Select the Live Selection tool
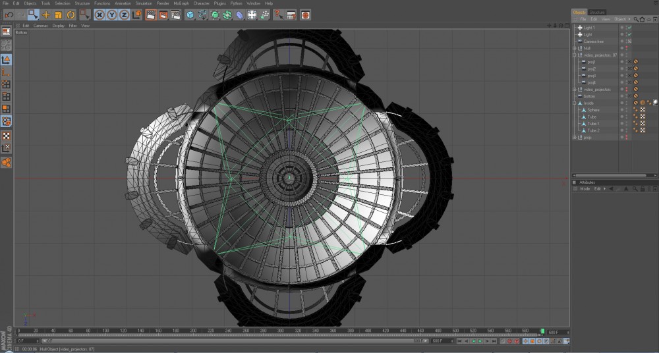The height and width of the screenshot is (353, 659). click(34, 15)
